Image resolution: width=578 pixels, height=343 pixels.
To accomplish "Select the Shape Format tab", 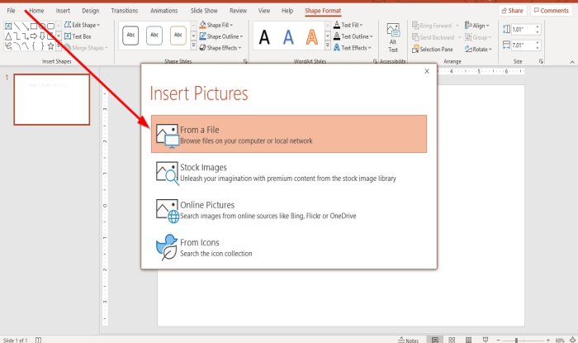I will (x=323, y=11).
